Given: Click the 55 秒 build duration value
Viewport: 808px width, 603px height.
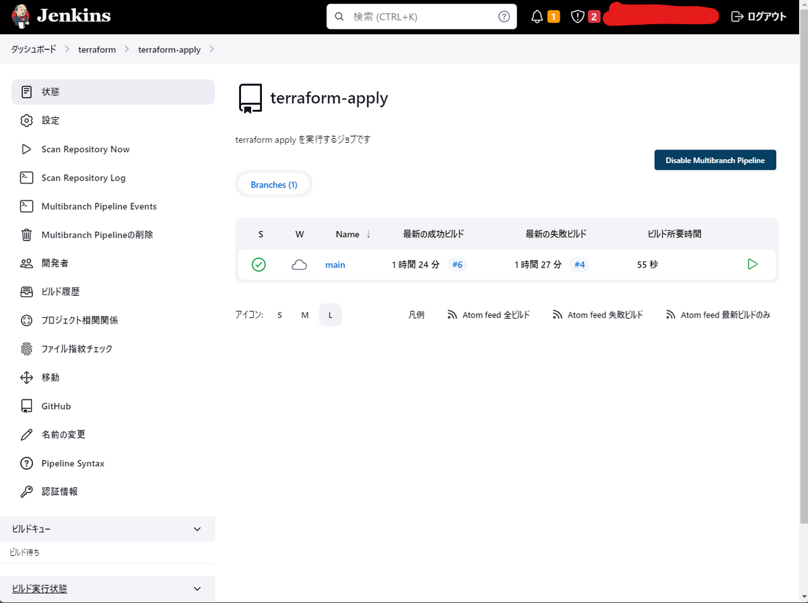Looking at the screenshot, I should click(648, 265).
